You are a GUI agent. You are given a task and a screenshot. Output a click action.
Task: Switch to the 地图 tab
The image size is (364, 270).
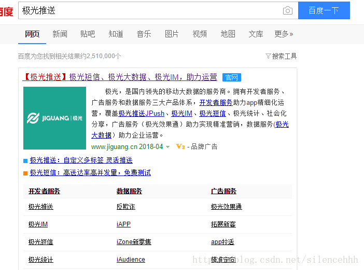pyautogui.click(x=228, y=34)
